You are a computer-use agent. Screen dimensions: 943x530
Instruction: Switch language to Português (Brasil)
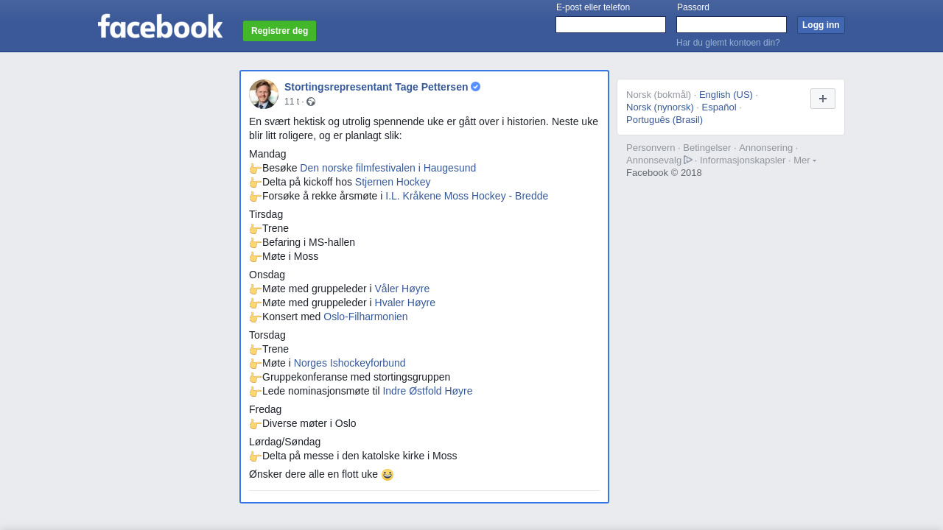pos(665,119)
